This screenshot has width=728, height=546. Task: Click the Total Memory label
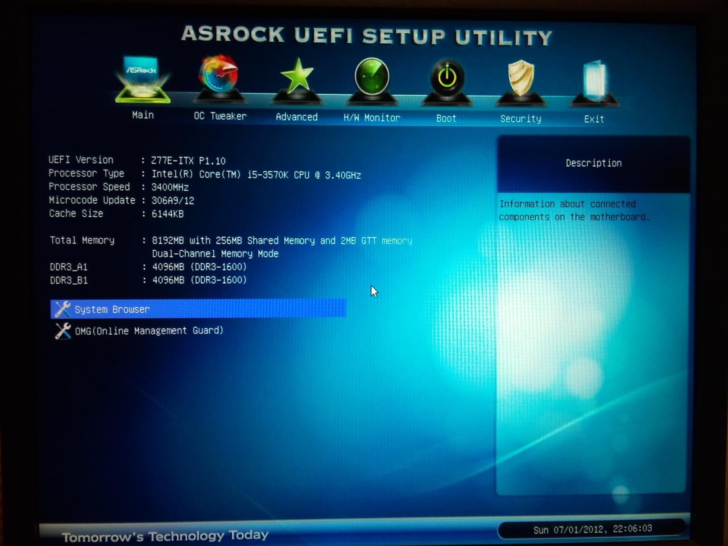[82, 240]
